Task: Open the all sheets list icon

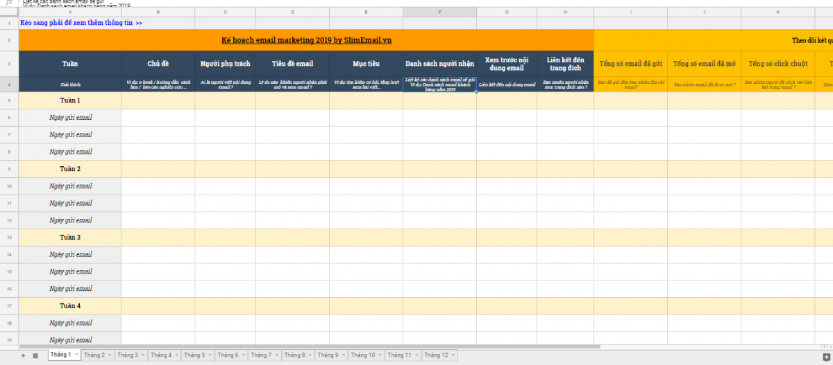Action: (x=35, y=355)
